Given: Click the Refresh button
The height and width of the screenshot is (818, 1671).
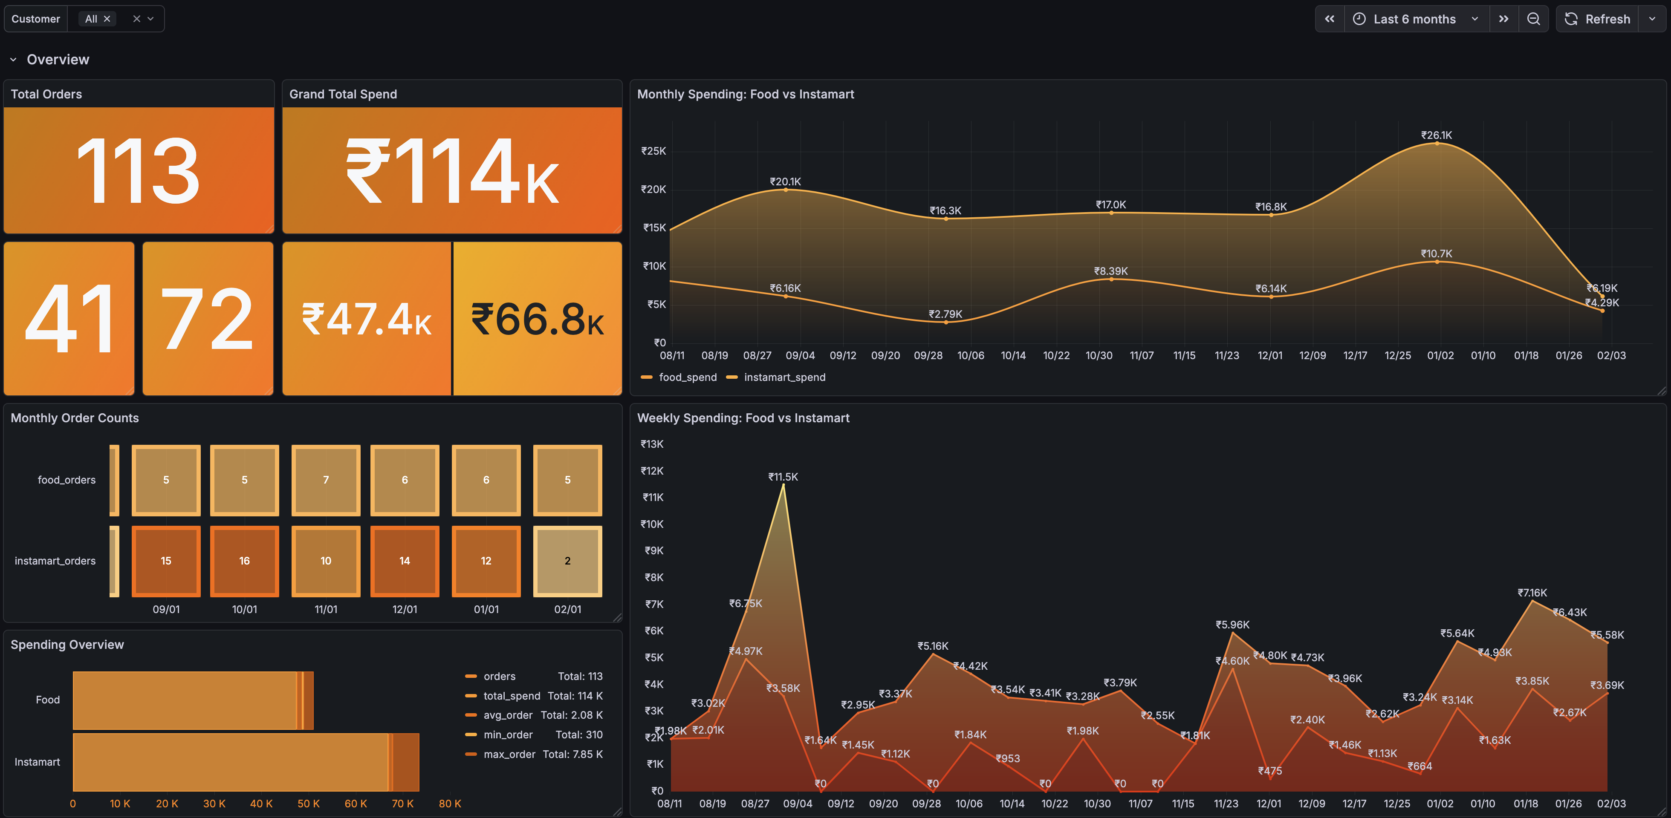Looking at the screenshot, I should coord(1597,18).
